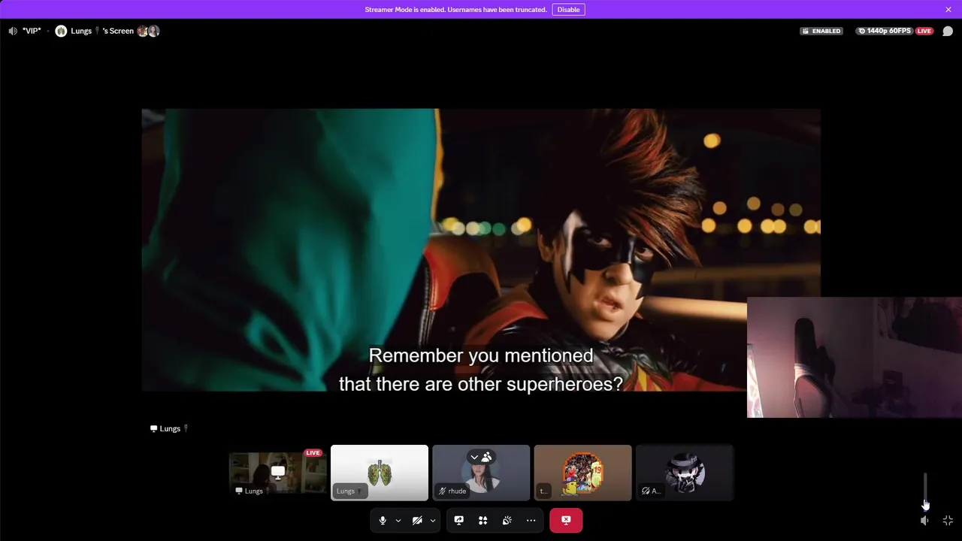Click the *VIP* channel name
This screenshot has height=541, width=962.
pyautogui.click(x=32, y=31)
